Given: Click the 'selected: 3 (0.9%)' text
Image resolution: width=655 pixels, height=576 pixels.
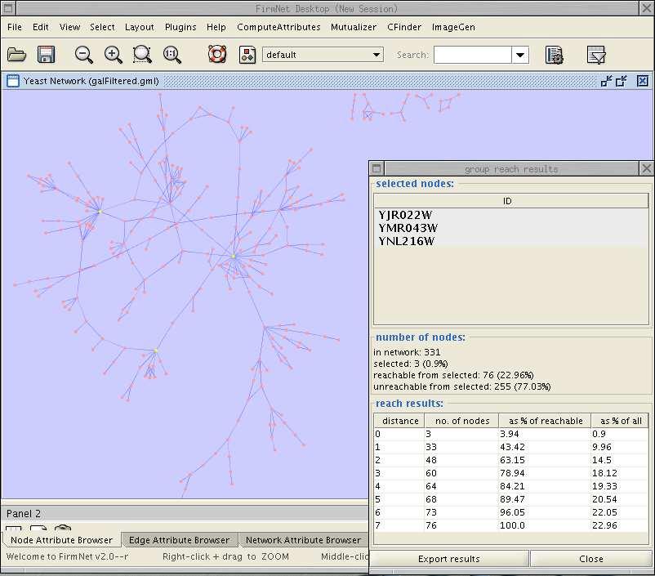Looking at the screenshot, I should [410, 364].
